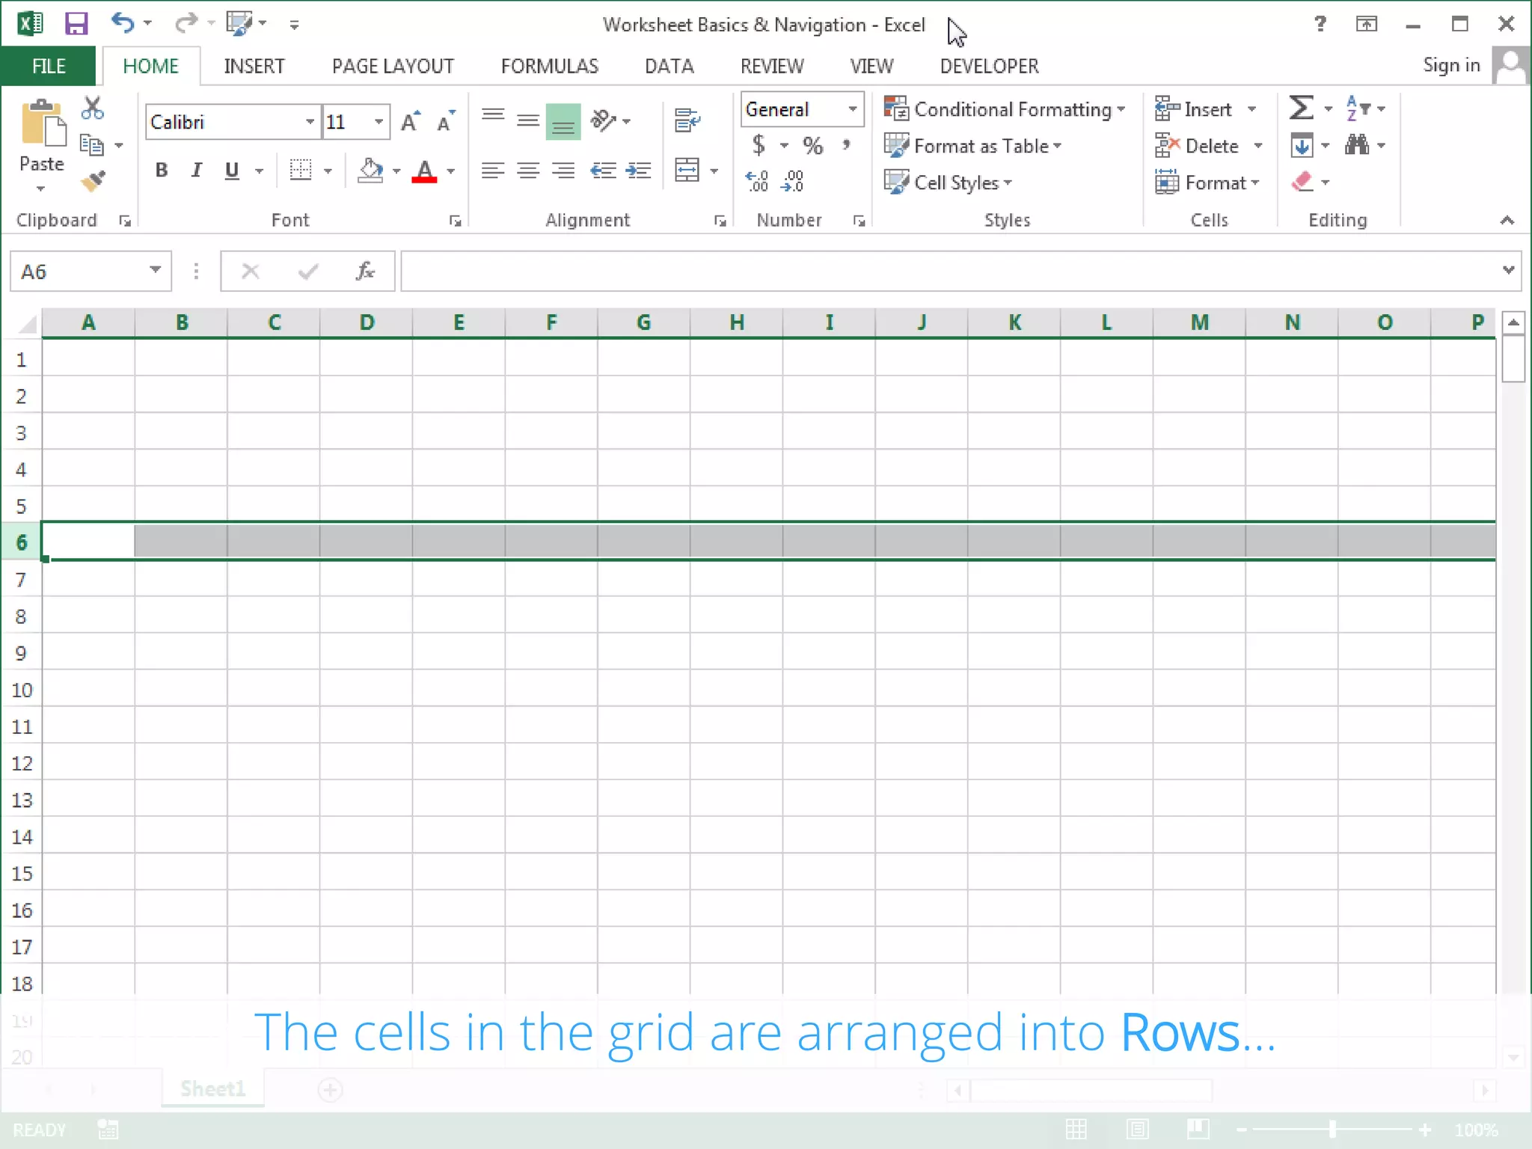
Task: Toggle Align Right
Action: point(563,171)
